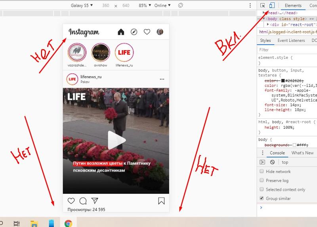This screenshot has width=317, height=227.
Task: Open the Online throttling dropdown
Action: [162, 6]
